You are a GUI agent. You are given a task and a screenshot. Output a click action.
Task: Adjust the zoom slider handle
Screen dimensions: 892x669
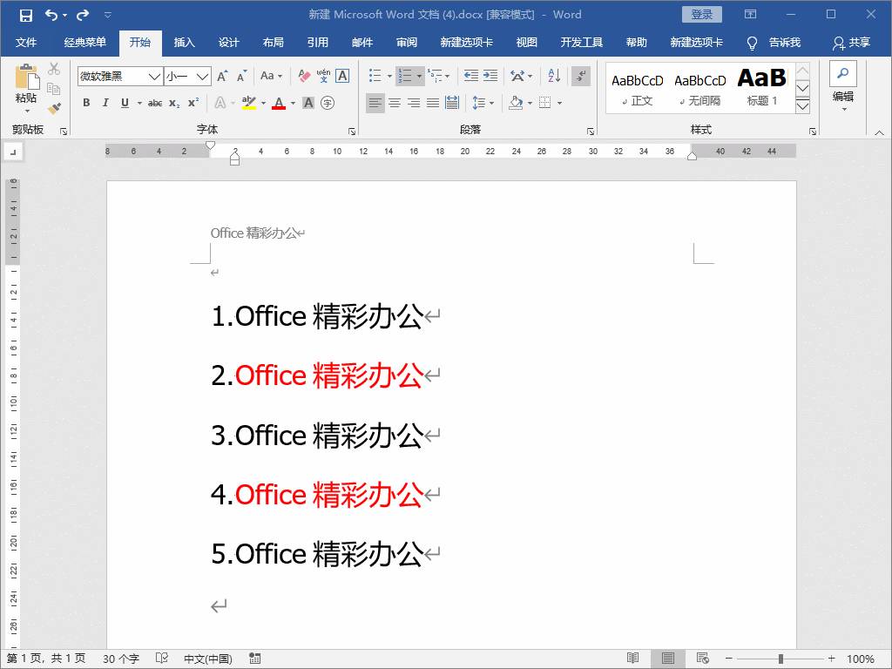pyautogui.click(x=780, y=659)
